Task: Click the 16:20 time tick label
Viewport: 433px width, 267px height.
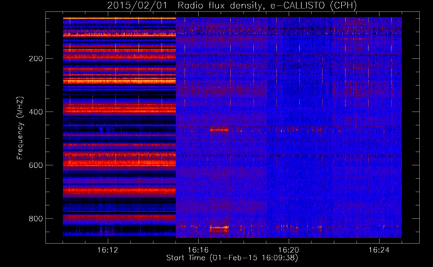Action: (x=288, y=250)
